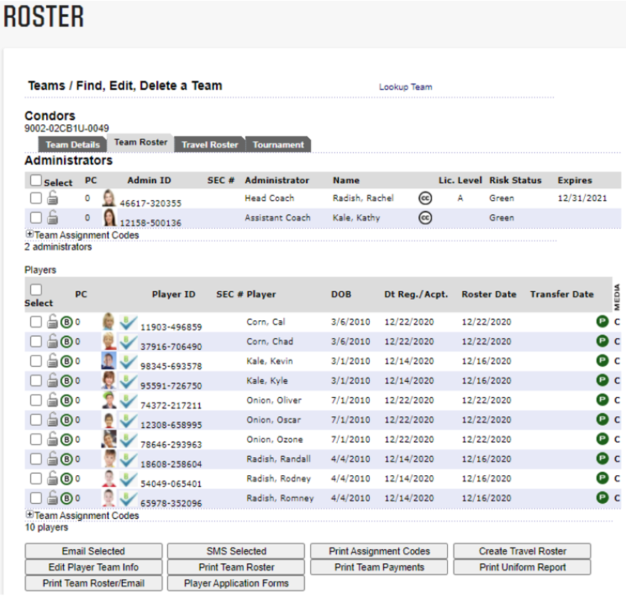Open player photo thumbnail for Kale, Kyle
The height and width of the screenshot is (598, 626).
point(109,381)
